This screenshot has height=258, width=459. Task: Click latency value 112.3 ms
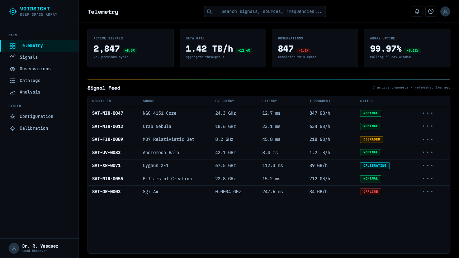click(273, 166)
